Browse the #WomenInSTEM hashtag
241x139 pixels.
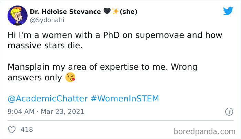click(125, 99)
